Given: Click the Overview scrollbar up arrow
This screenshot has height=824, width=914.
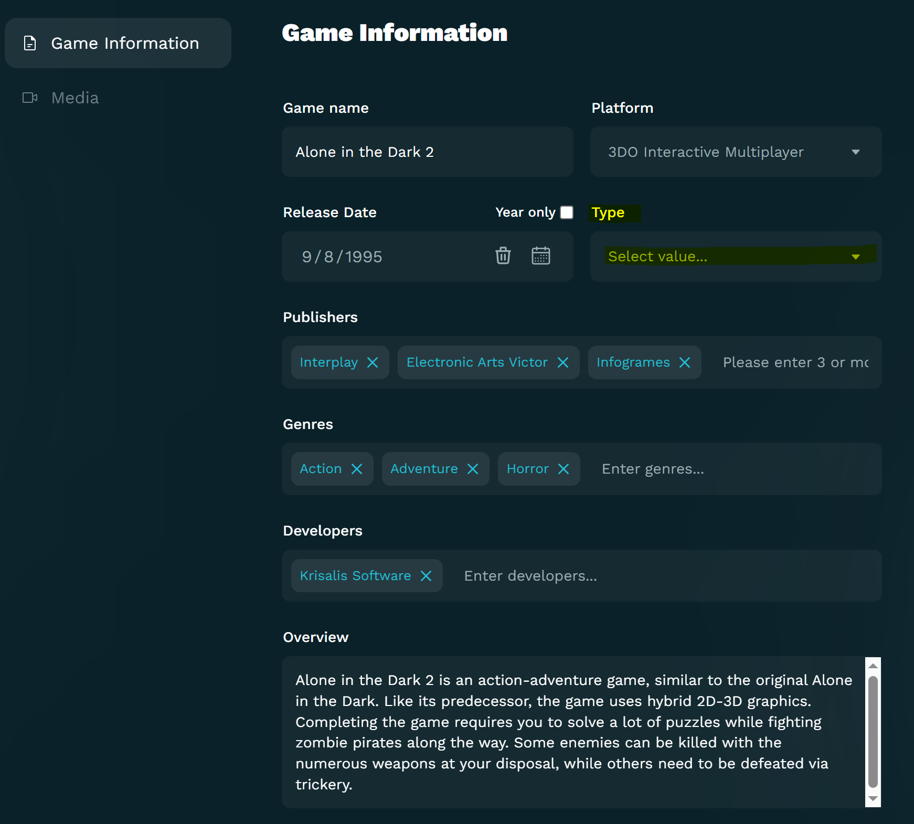Looking at the screenshot, I should click(873, 666).
